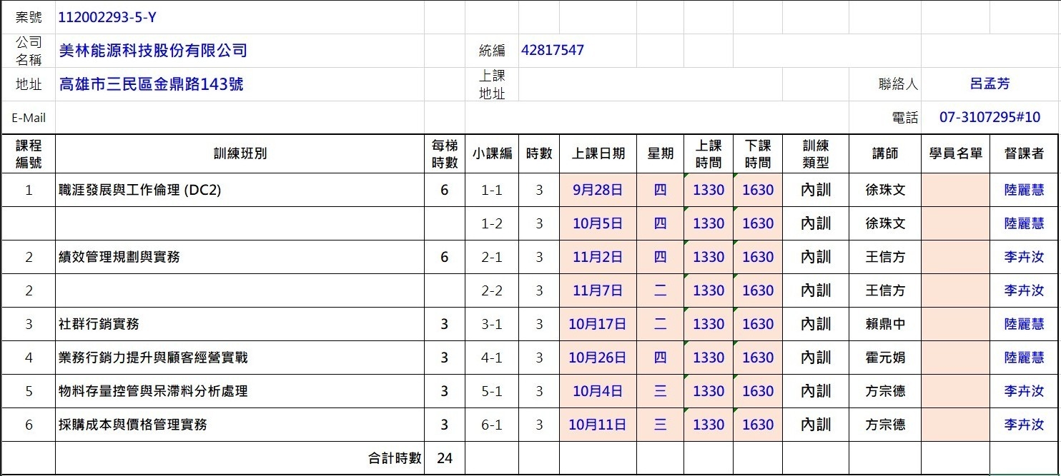Select contact person 呂孟芳
Screen dimensions: 1061x476
(990, 84)
